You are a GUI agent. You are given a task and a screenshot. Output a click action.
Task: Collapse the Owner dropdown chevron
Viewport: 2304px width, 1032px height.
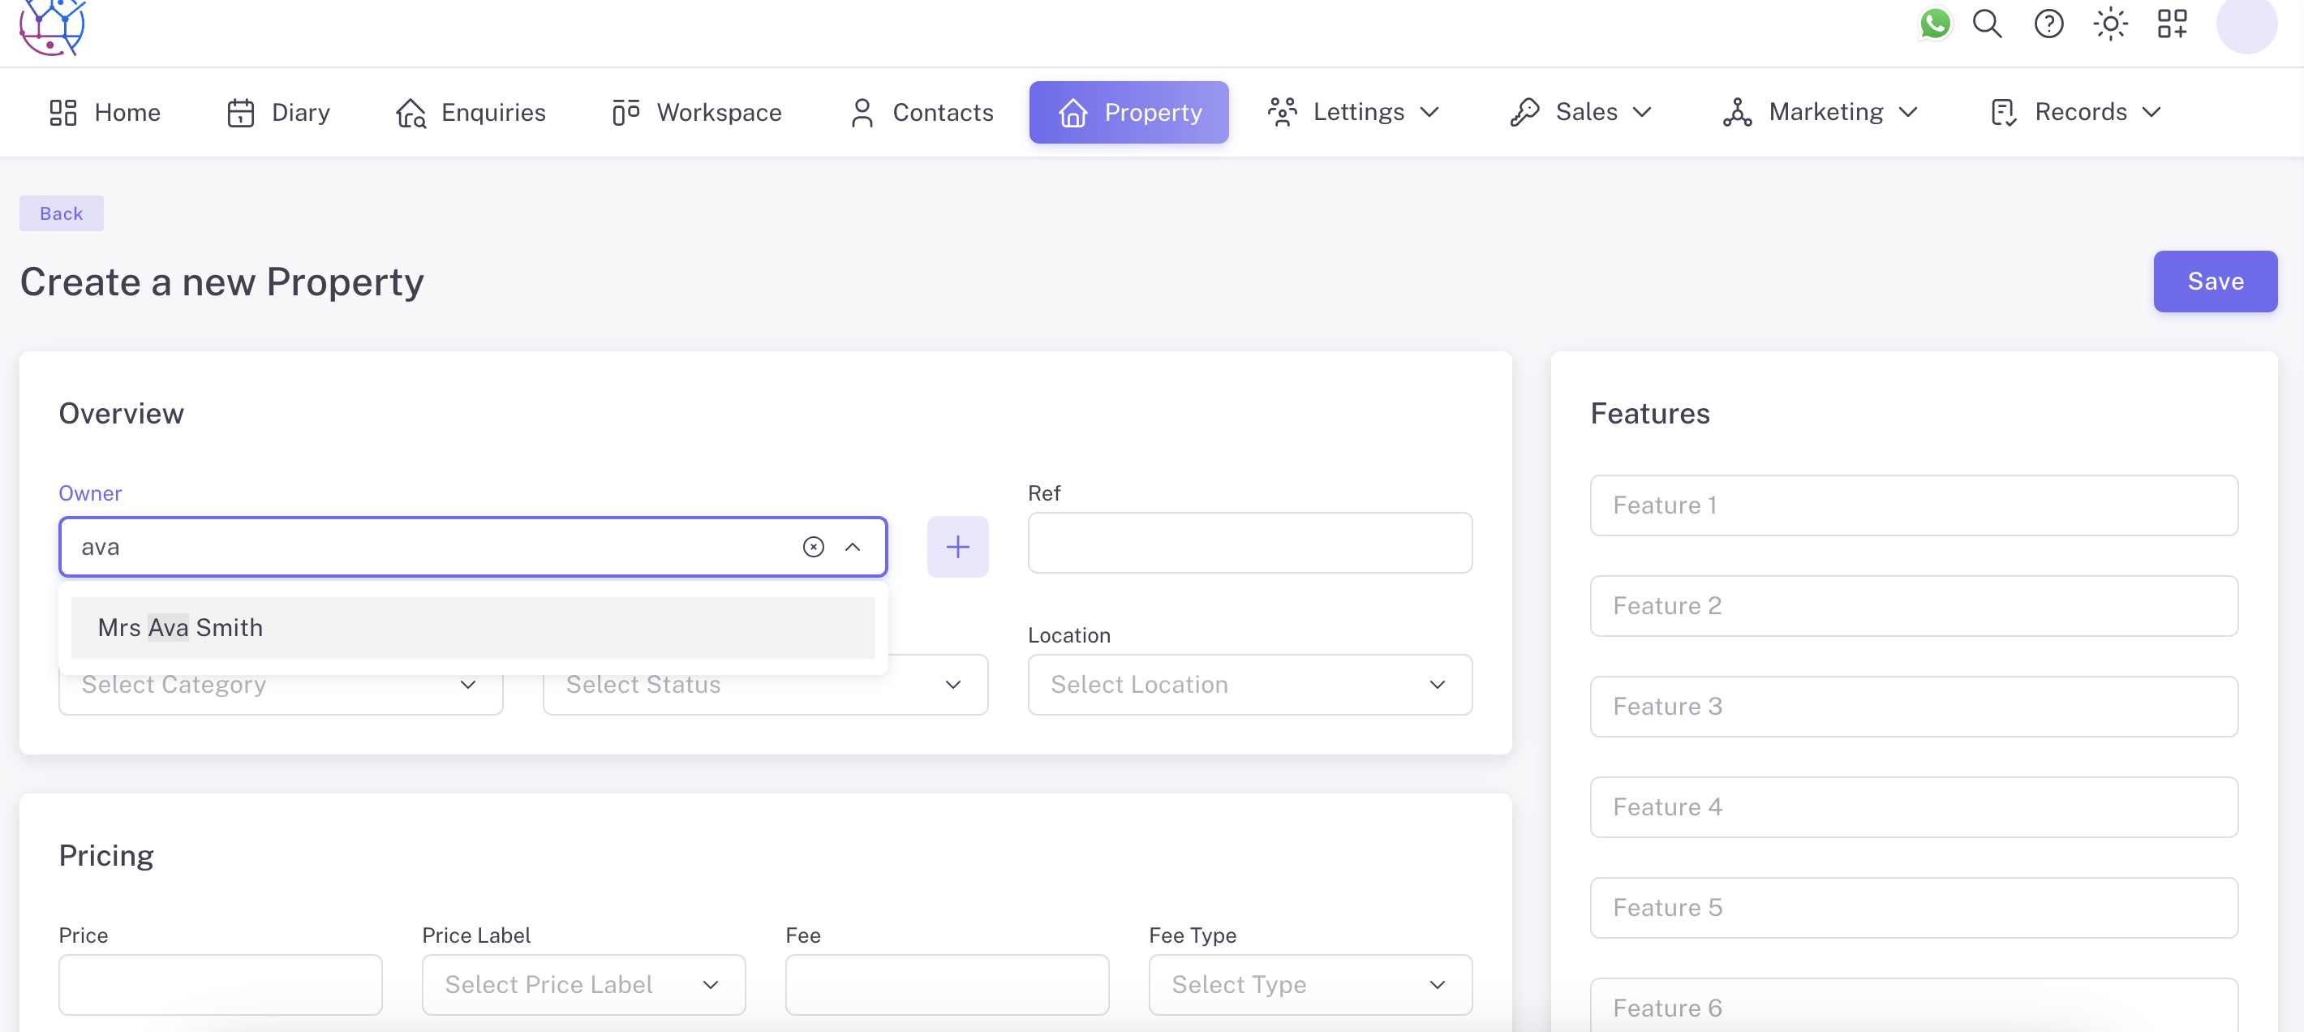coord(853,546)
